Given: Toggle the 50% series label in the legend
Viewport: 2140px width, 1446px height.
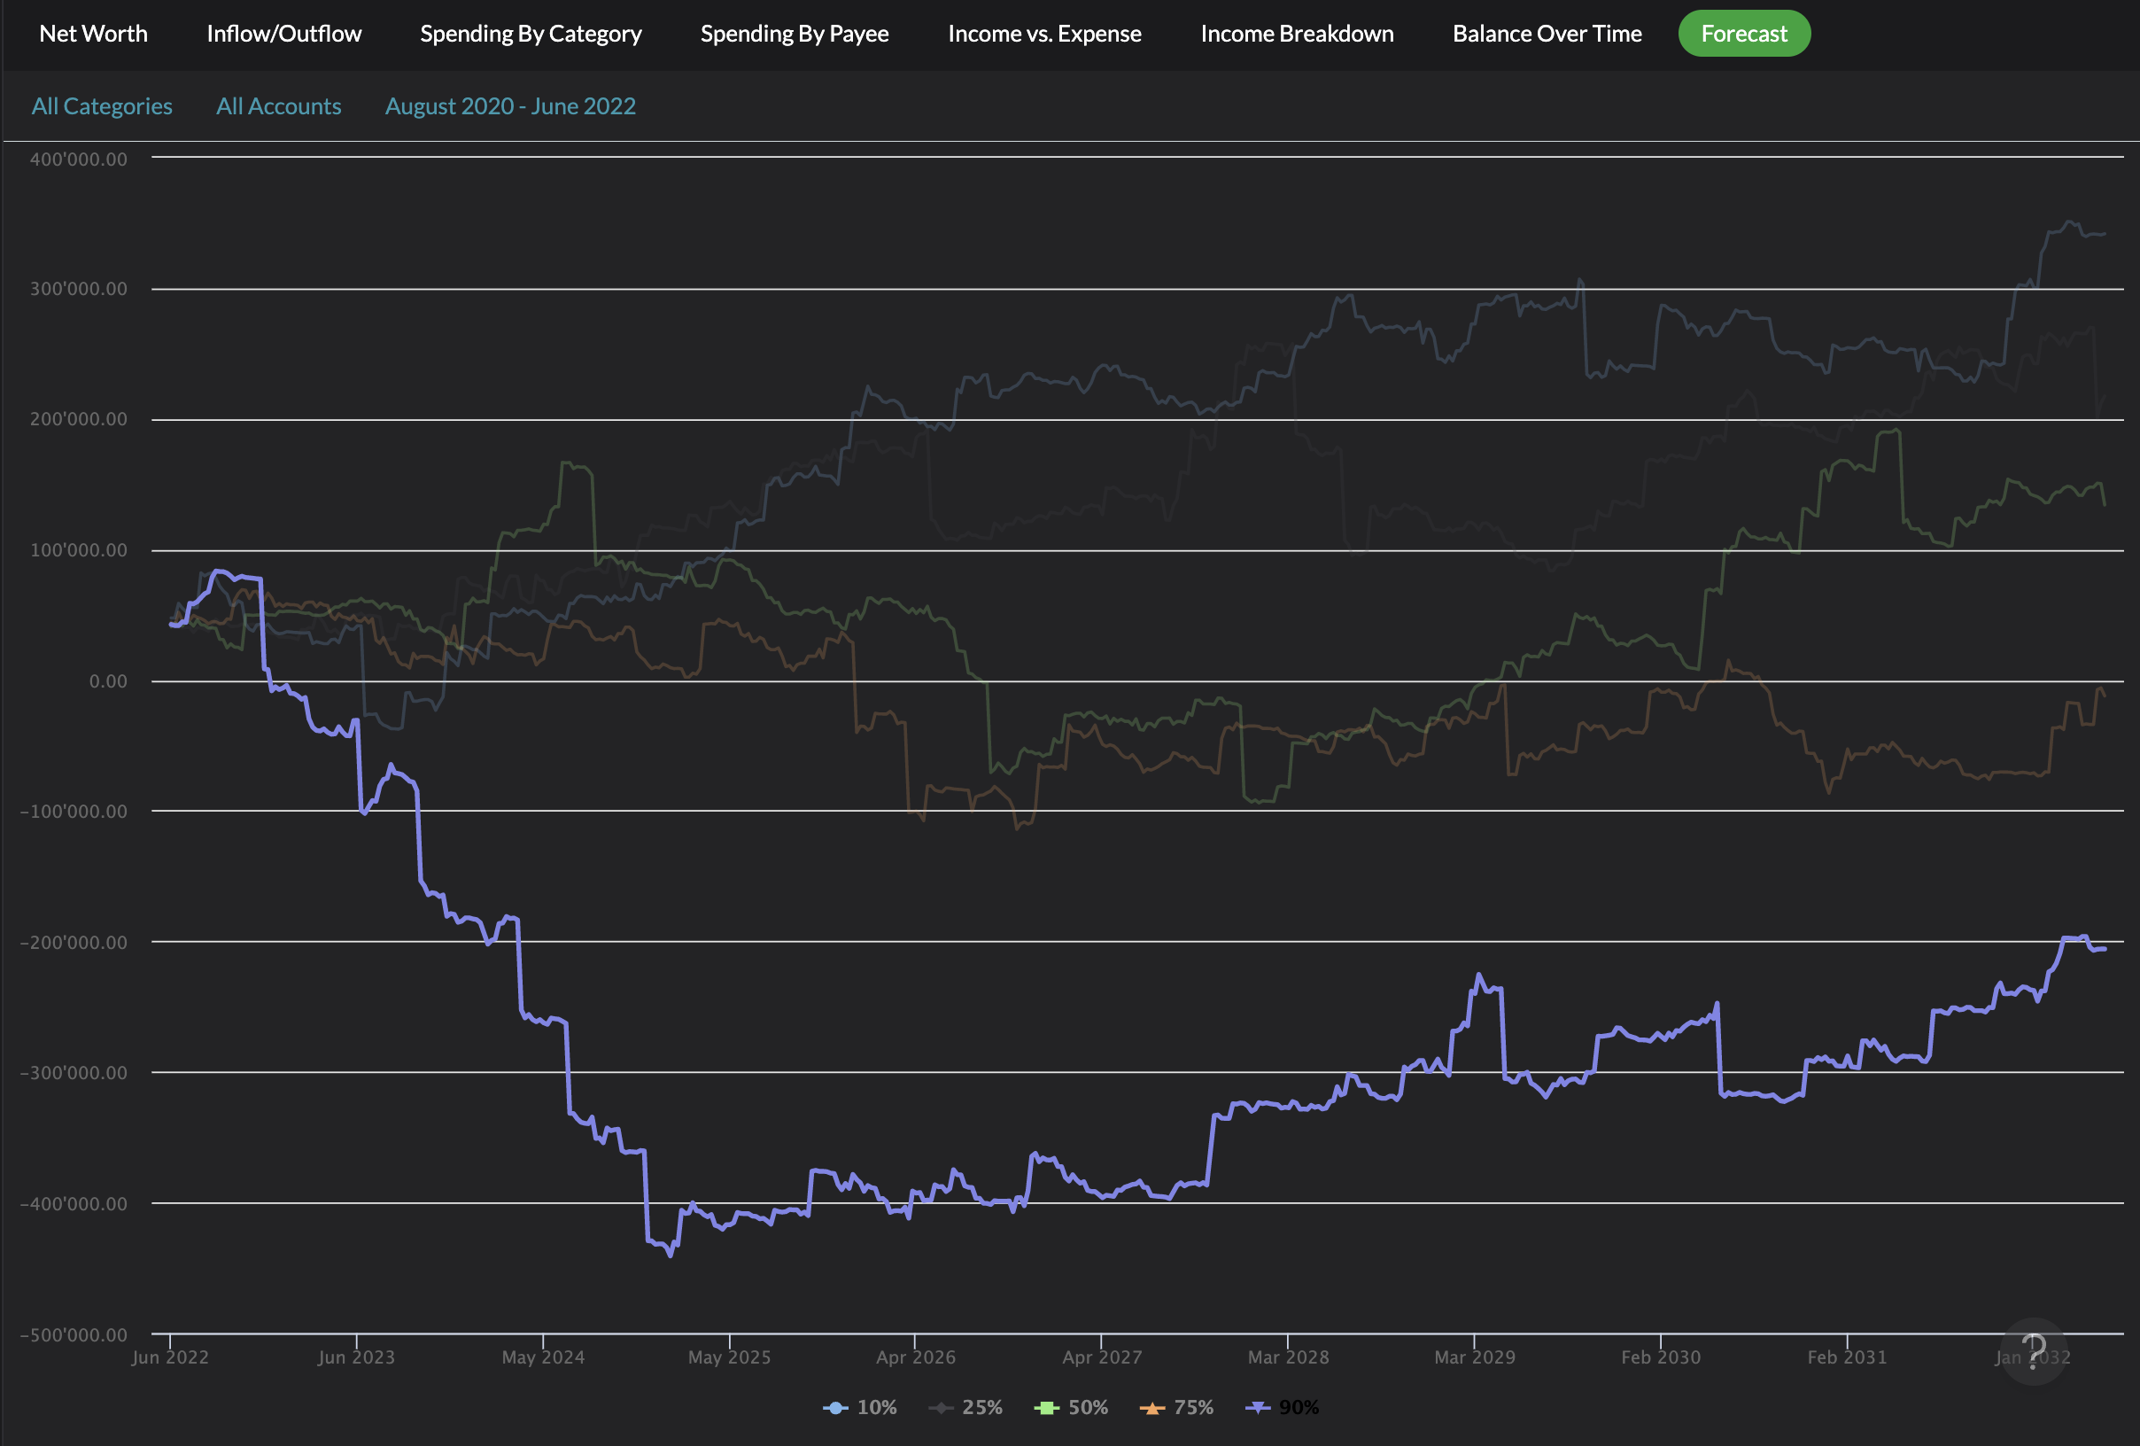Looking at the screenshot, I should (1088, 1407).
